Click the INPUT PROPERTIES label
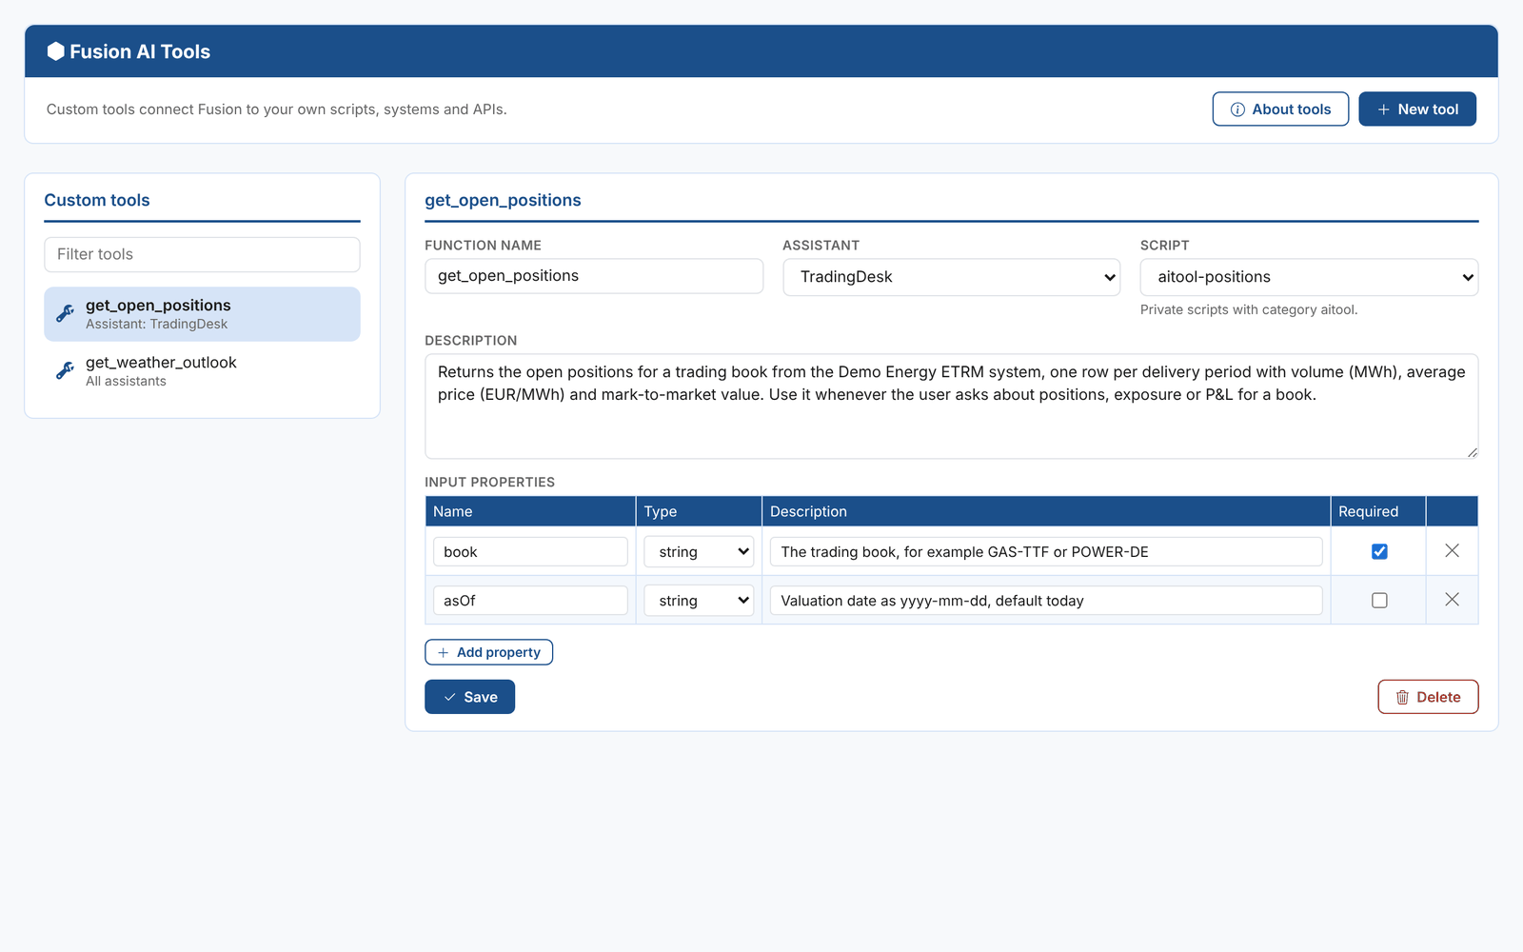The width and height of the screenshot is (1523, 952). (x=489, y=482)
